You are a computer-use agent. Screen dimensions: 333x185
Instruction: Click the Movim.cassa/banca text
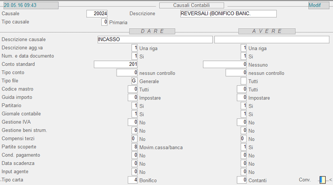pyautogui.click(x=161, y=148)
